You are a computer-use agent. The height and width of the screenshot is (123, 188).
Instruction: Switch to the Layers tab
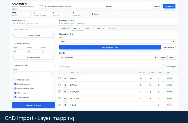point(65,28)
